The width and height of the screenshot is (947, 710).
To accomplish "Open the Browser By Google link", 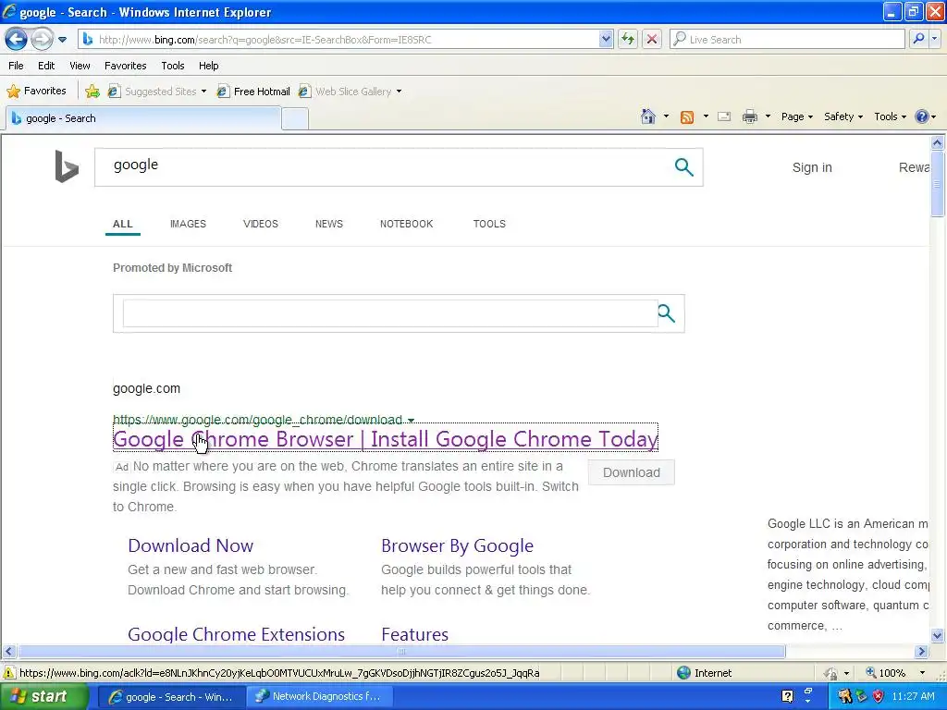I will [457, 545].
